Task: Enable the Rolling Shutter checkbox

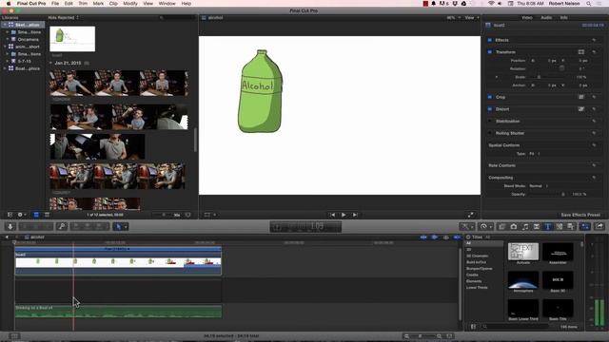Action: coord(490,133)
